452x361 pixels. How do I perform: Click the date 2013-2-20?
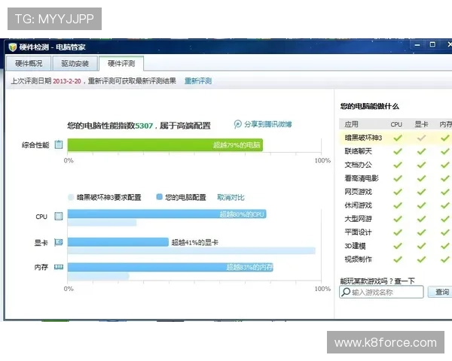67,81
